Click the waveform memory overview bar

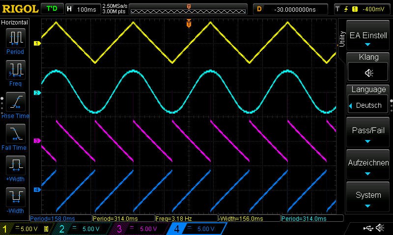pos(189,10)
